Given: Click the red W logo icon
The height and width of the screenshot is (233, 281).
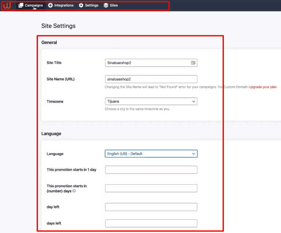Looking at the screenshot, I should tap(7, 5).
